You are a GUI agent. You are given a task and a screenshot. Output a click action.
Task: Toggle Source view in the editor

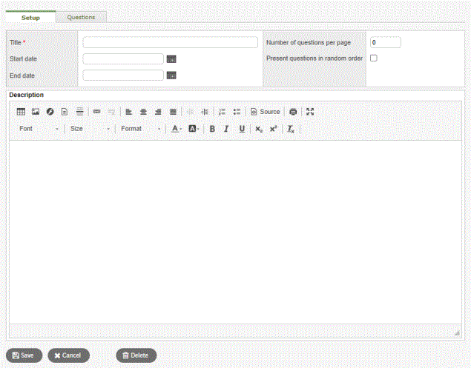point(265,112)
